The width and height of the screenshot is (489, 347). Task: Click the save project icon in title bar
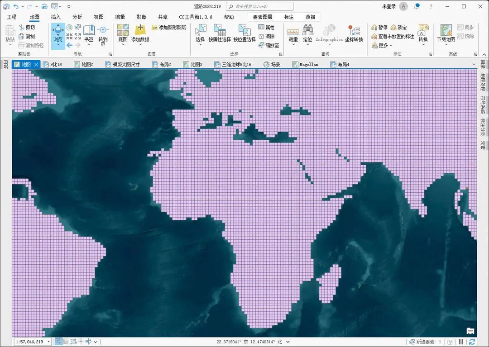pyautogui.click(x=6, y=6)
